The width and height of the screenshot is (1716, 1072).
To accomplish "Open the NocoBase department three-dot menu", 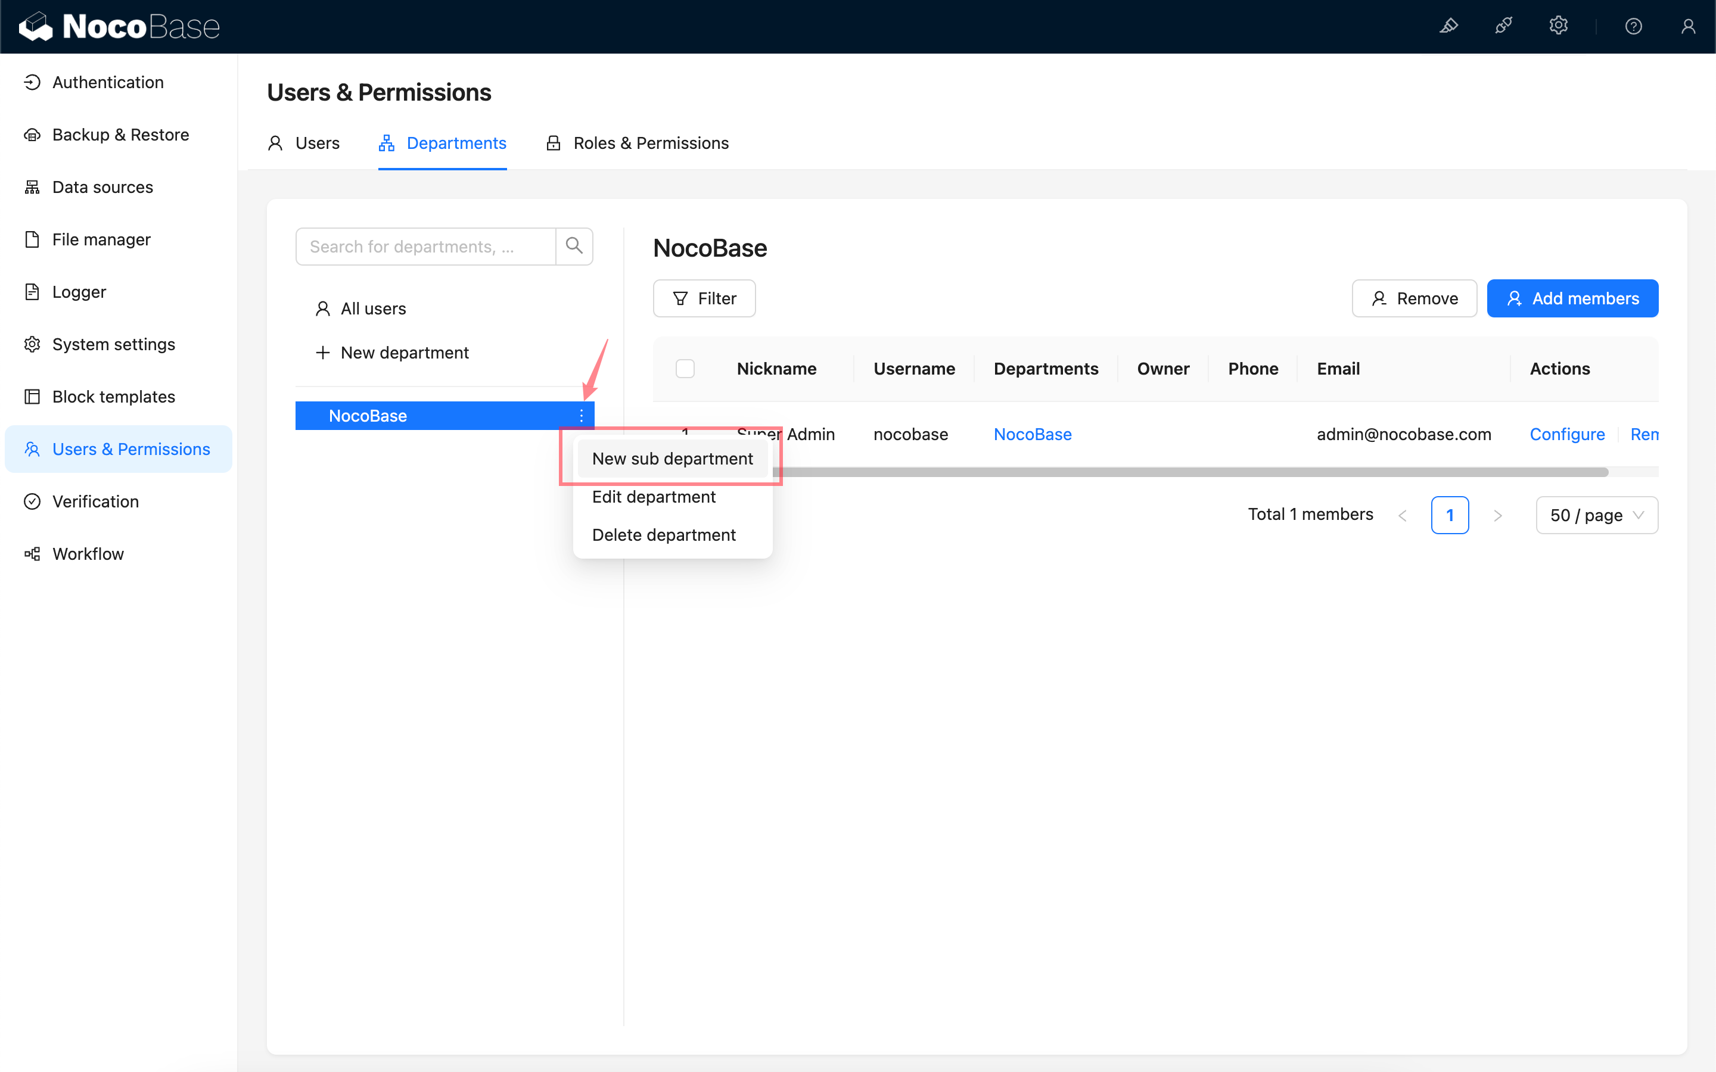I will (581, 416).
